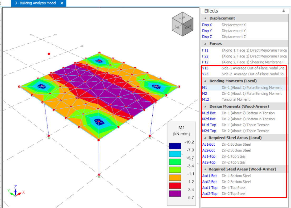Pin the Effects panel using pushpin icon

coord(284,11)
